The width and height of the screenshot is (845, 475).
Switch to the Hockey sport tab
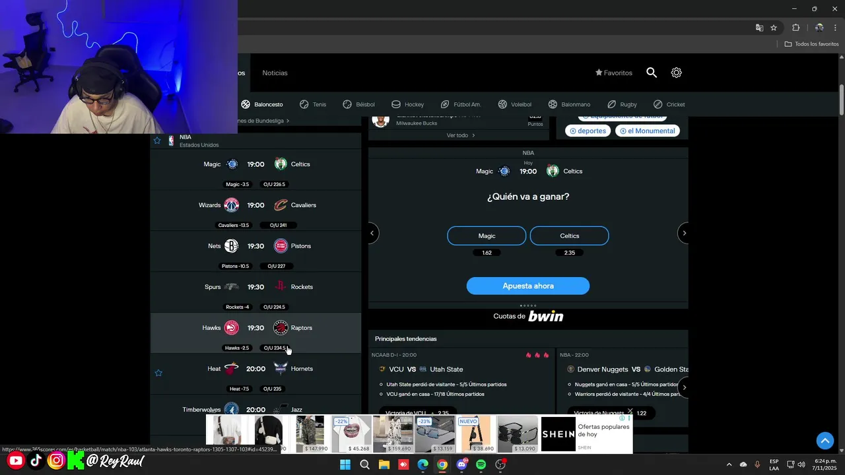pos(407,104)
